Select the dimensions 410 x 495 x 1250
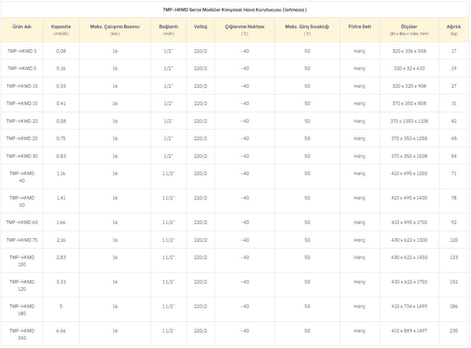The width and height of the screenshot is (471, 348). tap(409, 173)
